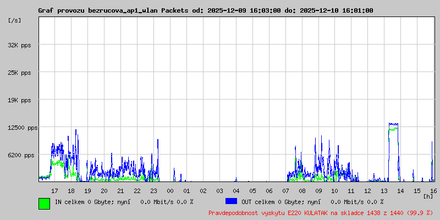The image size is (440, 220).
Task: Click the '20' hour label on the axis
Action: tap(104, 191)
